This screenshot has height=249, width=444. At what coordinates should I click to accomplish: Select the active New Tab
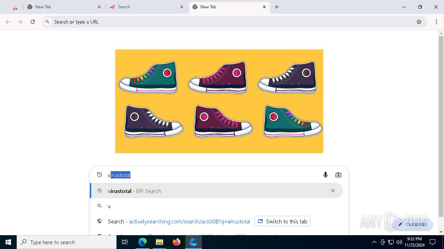tap(229, 7)
